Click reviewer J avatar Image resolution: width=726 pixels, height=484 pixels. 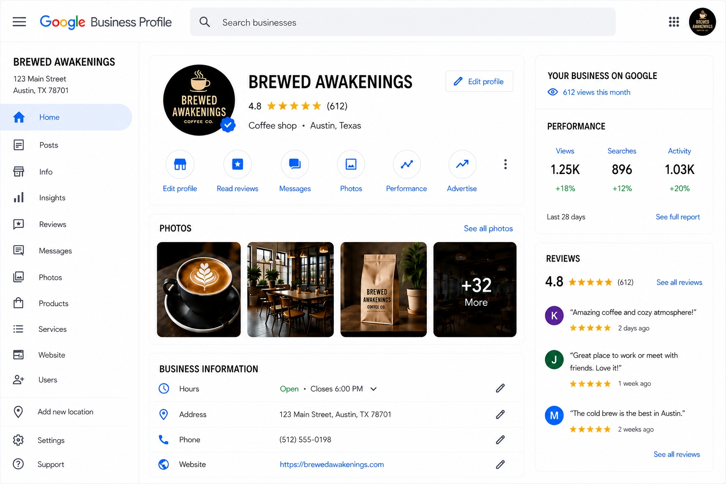point(554,360)
